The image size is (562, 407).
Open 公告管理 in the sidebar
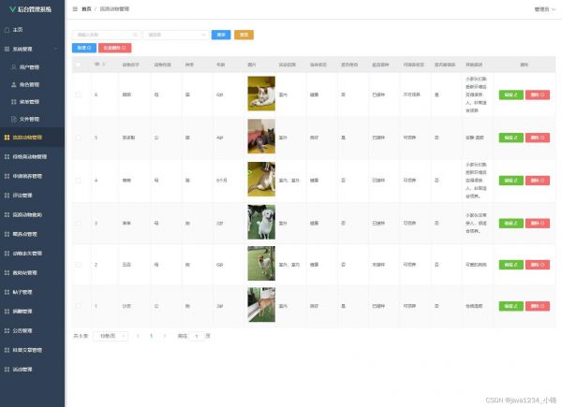click(22, 331)
